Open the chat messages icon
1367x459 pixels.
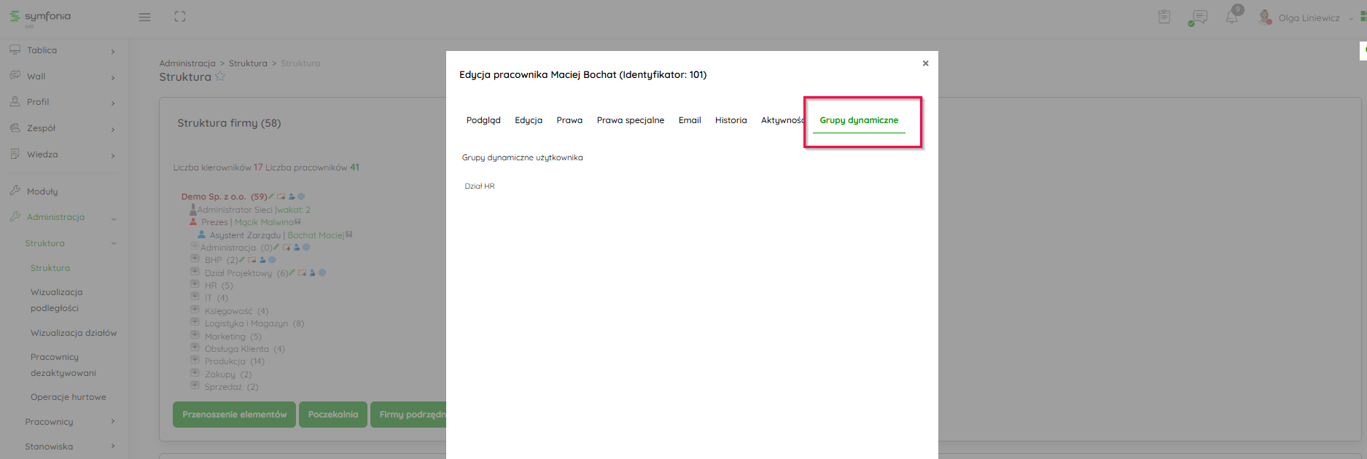1198,17
